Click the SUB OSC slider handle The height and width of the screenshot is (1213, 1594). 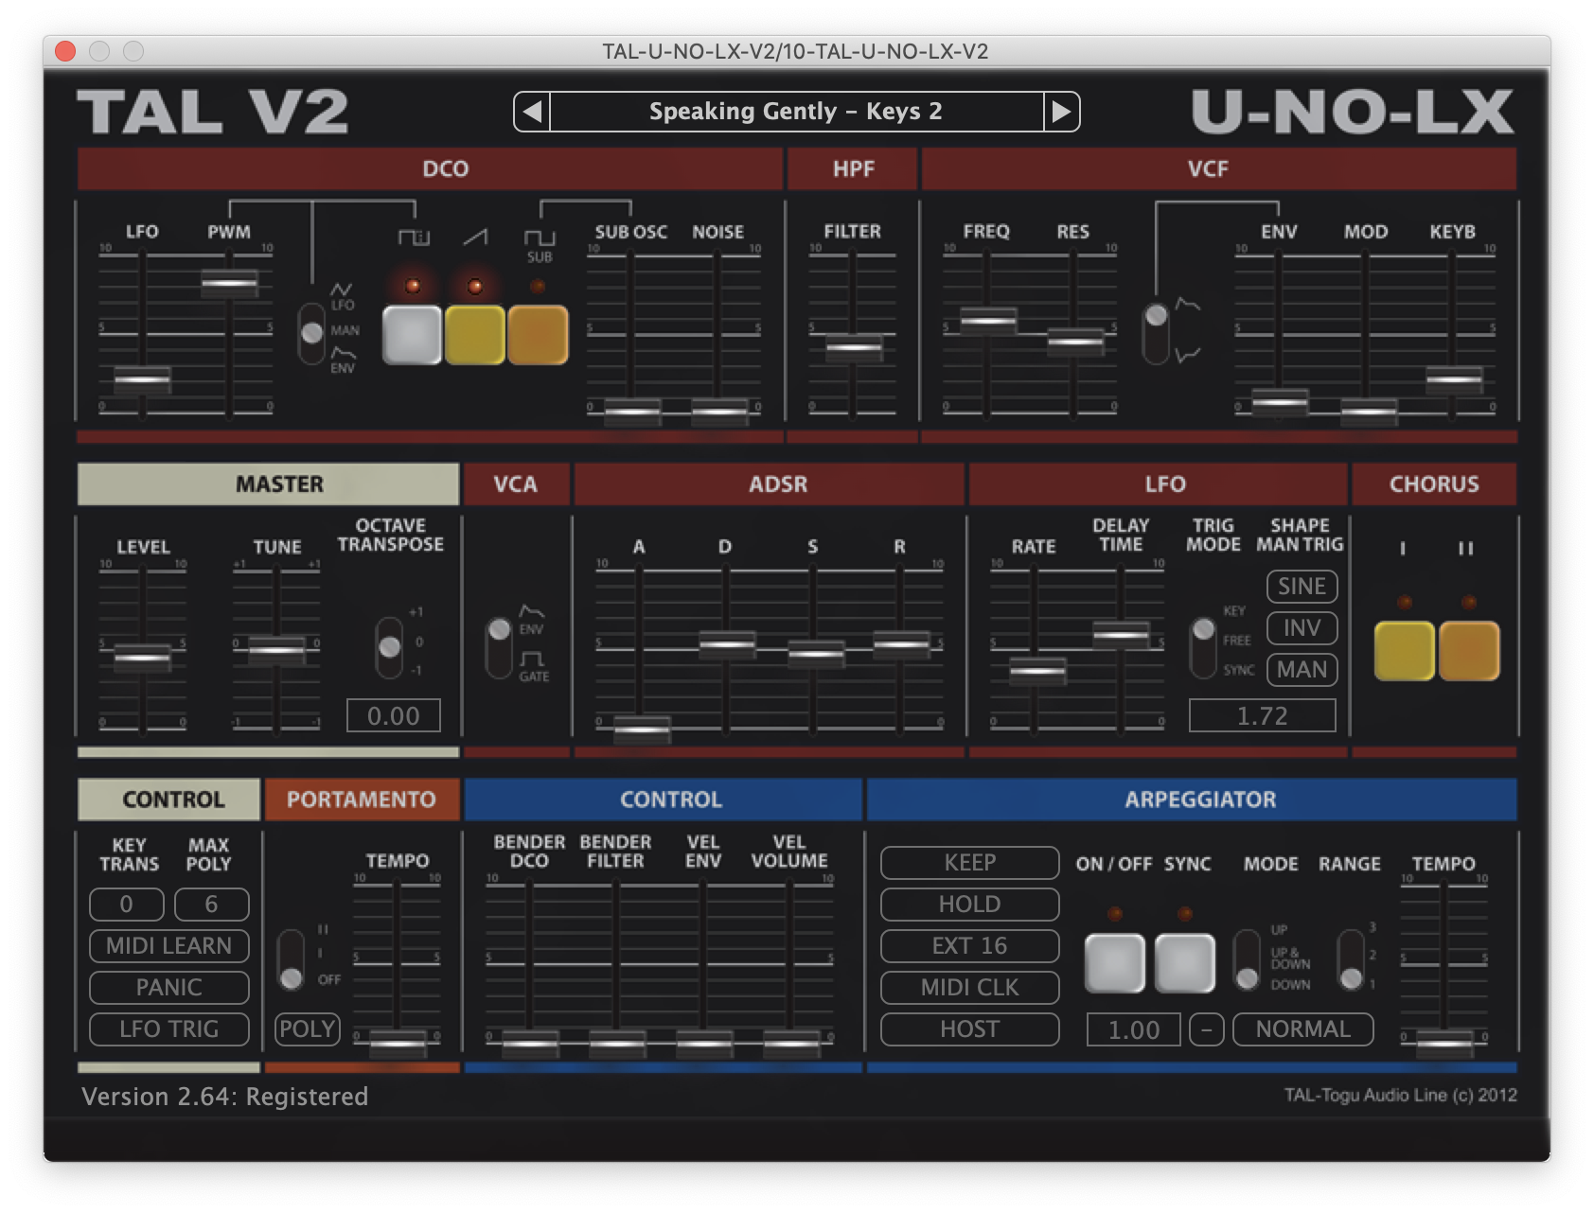click(x=632, y=412)
